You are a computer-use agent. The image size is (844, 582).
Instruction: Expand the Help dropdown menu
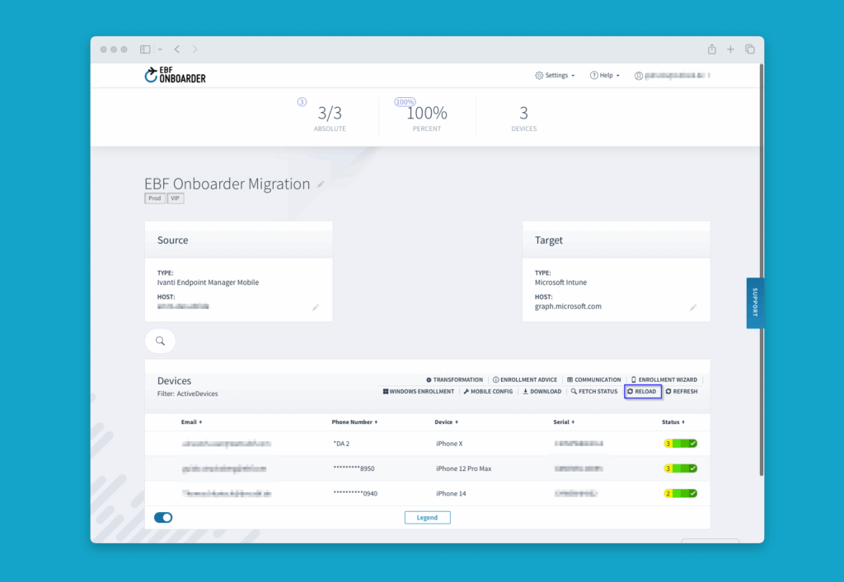point(604,75)
